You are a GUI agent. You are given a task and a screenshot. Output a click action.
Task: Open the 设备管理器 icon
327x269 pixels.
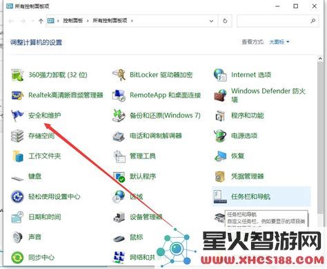[x=119, y=217]
